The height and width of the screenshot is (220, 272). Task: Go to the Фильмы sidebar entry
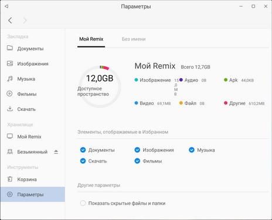pos(33,94)
